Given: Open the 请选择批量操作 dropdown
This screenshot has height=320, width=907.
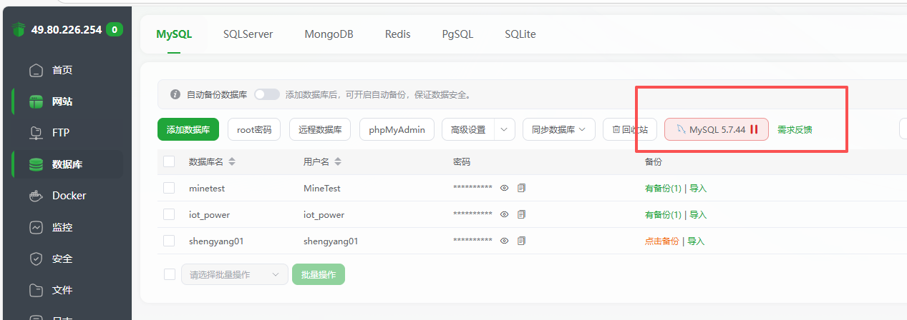Looking at the screenshot, I should coord(235,274).
